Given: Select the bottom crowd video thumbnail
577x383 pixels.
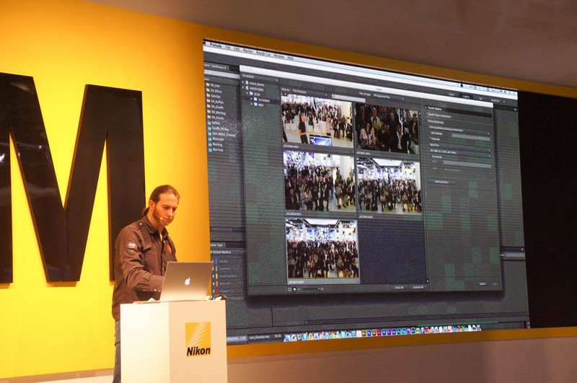Looking at the screenshot, I should point(322,248).
